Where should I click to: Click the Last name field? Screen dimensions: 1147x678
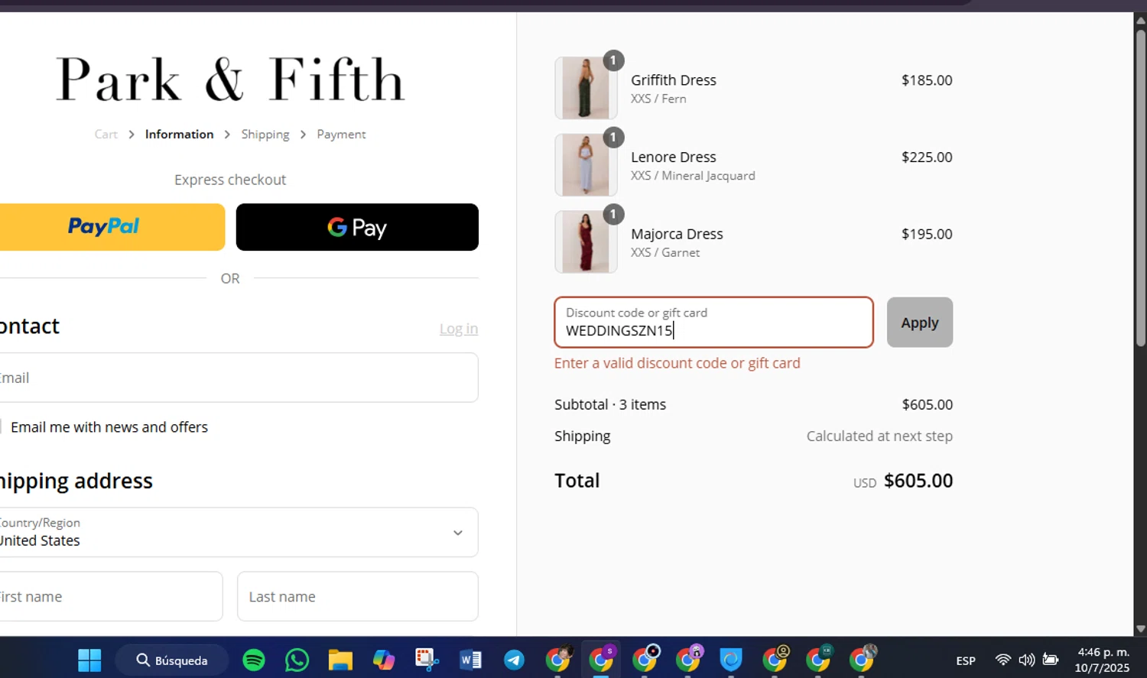358,596
